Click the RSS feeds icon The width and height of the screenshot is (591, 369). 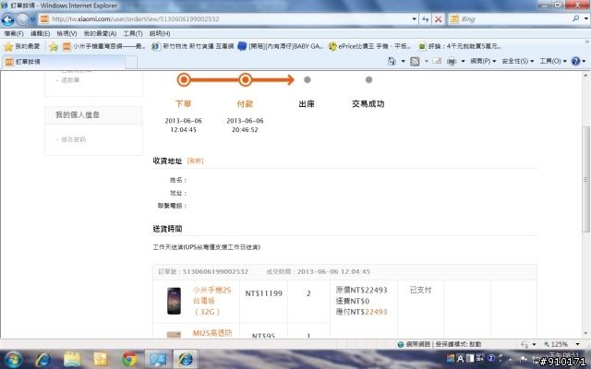pos(415,62)
